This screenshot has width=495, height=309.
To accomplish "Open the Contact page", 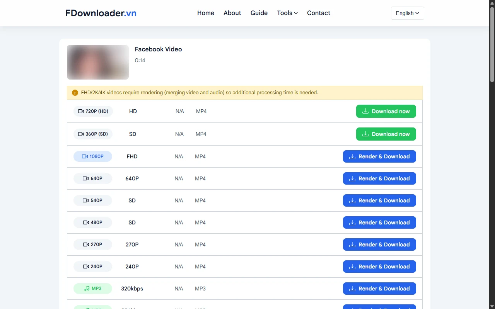I will (319, 13).
